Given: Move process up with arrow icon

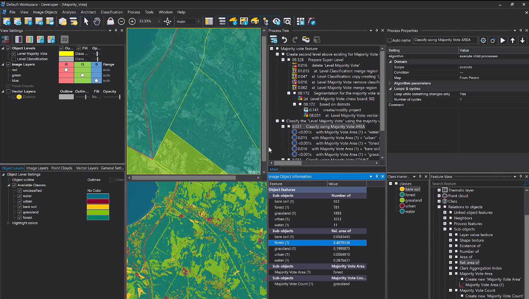Looking at the screenshot, I should click(x=512, y=40).
